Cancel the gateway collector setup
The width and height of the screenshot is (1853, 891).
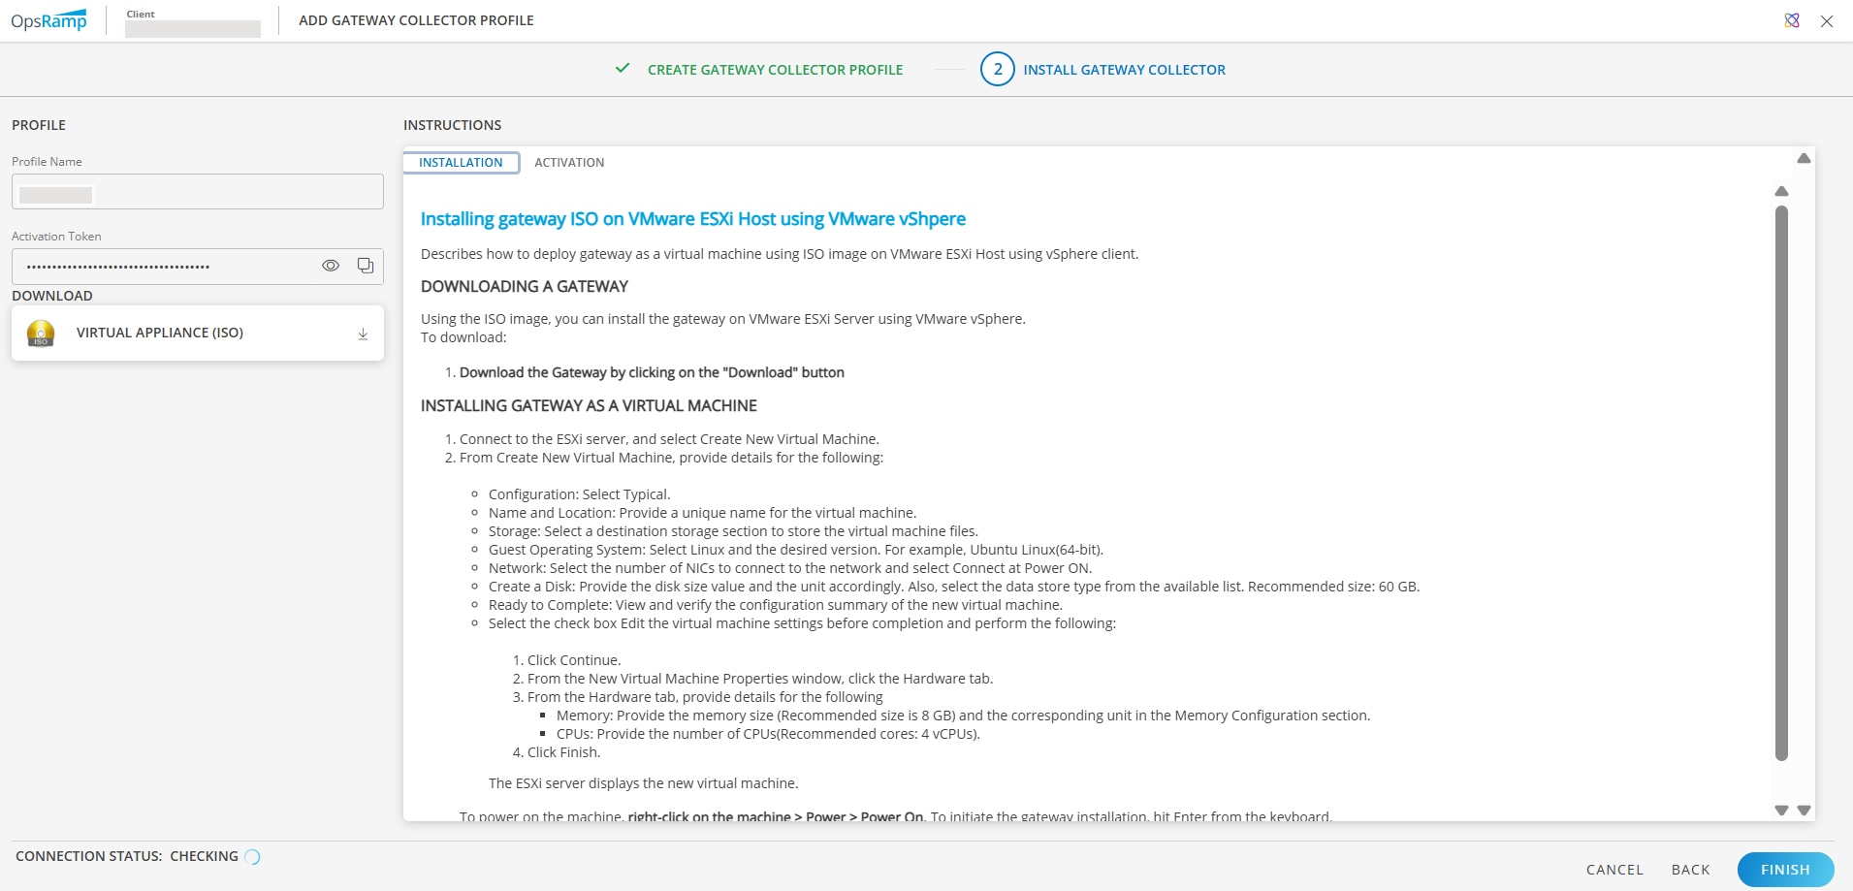tap(1614, 870)
